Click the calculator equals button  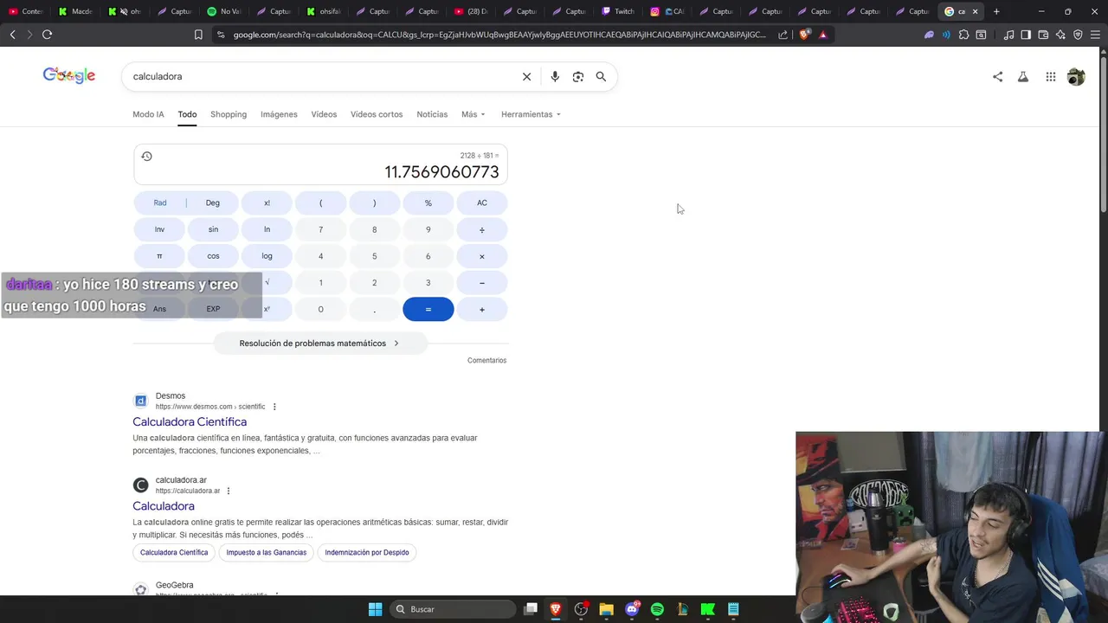(428, 309)
